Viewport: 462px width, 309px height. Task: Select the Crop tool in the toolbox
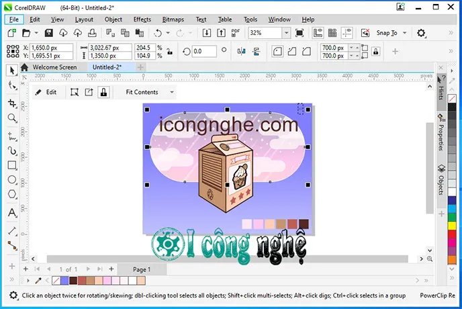[x=12, y=103]
